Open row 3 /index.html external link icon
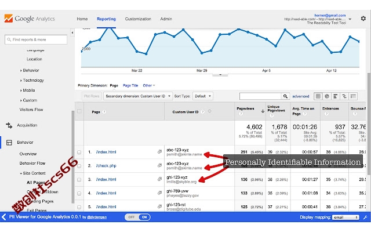 point(160,179)
